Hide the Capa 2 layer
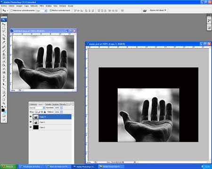212x169 pixels. coord(31,127)
